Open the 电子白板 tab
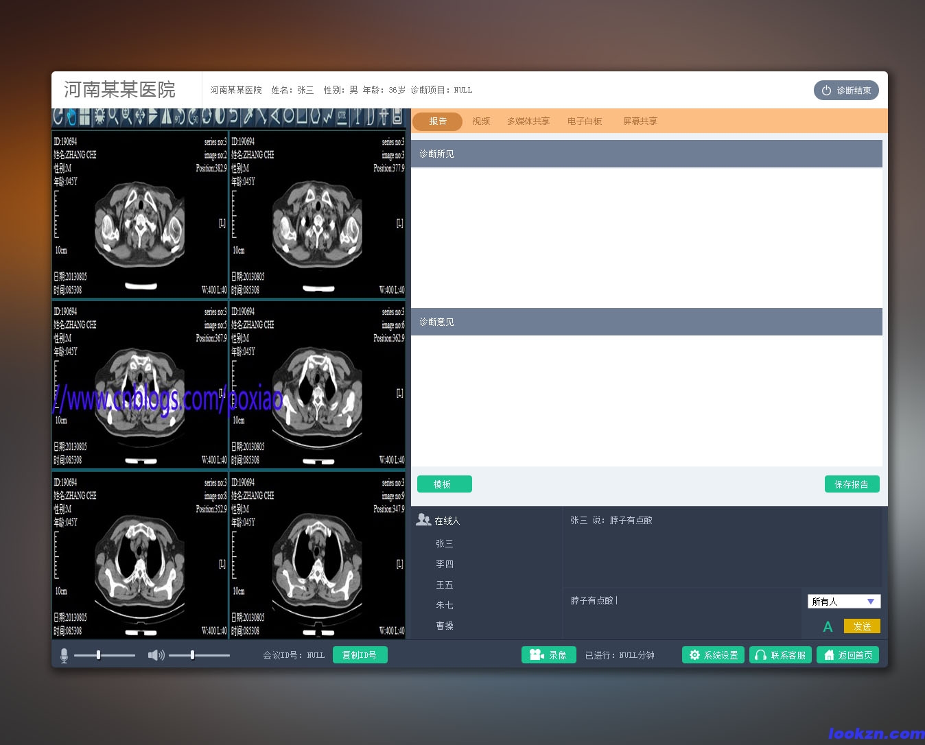The height and width of the screenshot is (745, 925). [x=584, y=121]
